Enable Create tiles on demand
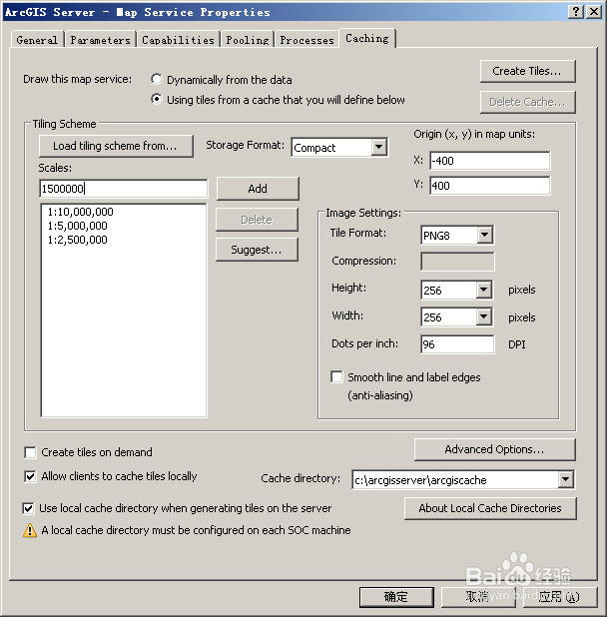 30,452
